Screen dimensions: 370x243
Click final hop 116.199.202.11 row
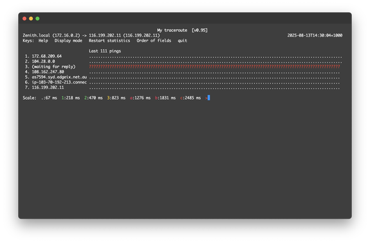(x=182, y=87)
